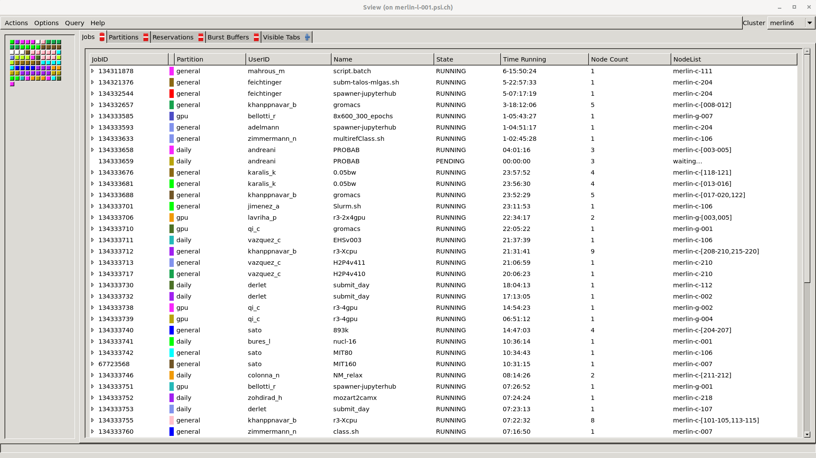The width and height of the screenshot is (816, 458).
Task: Click the green partition icon for gromacs job 134332657
Action: click(x=171, y=104)
